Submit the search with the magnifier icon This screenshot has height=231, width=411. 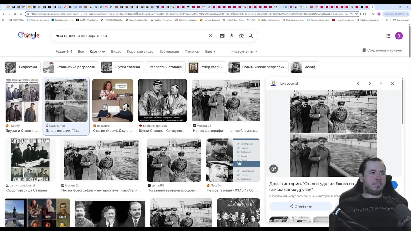click(x=251, y=36)
